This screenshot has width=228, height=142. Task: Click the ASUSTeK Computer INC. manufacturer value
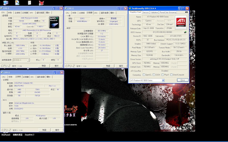pos(37,83)
